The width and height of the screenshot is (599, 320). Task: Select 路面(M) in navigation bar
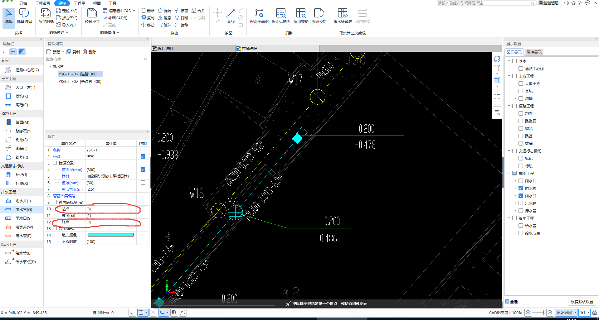point(22,122)
